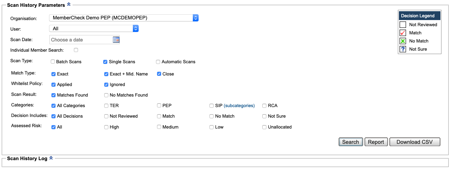451x170 pixels.
Task: Tick the Individual Member Search checkbox
Action: pyautogui.click(x=76, y=50)
